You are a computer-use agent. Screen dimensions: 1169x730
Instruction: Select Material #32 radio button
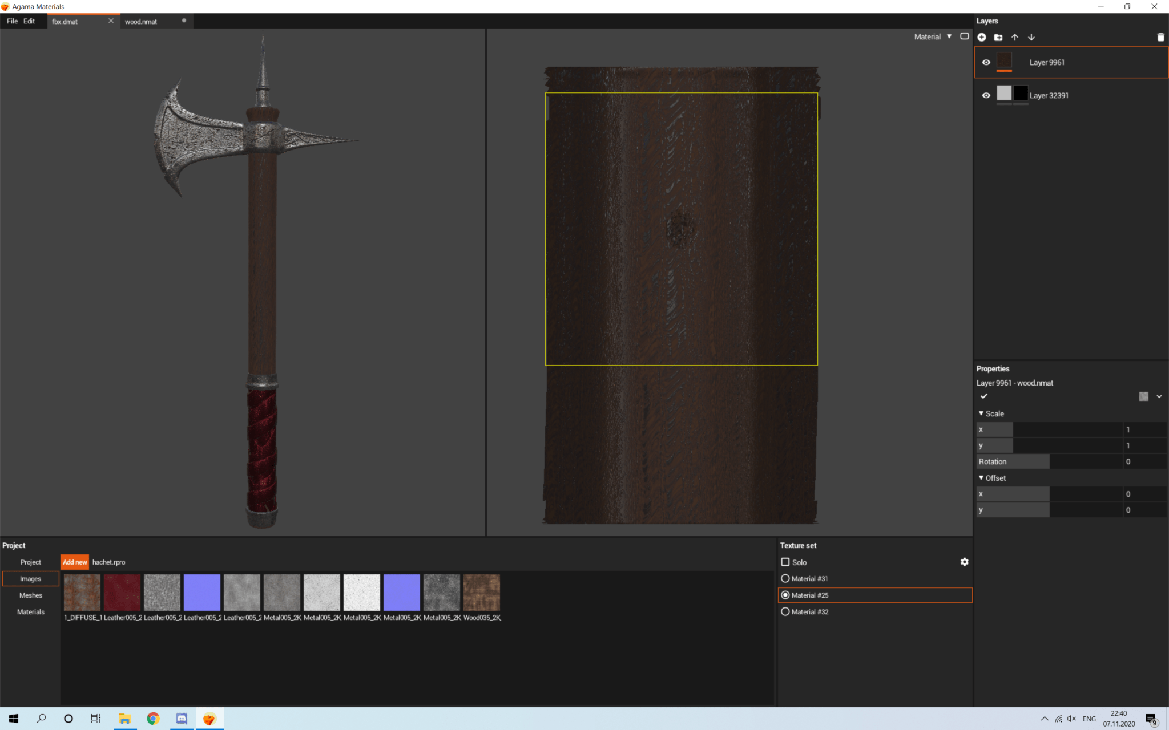(785, 611)
